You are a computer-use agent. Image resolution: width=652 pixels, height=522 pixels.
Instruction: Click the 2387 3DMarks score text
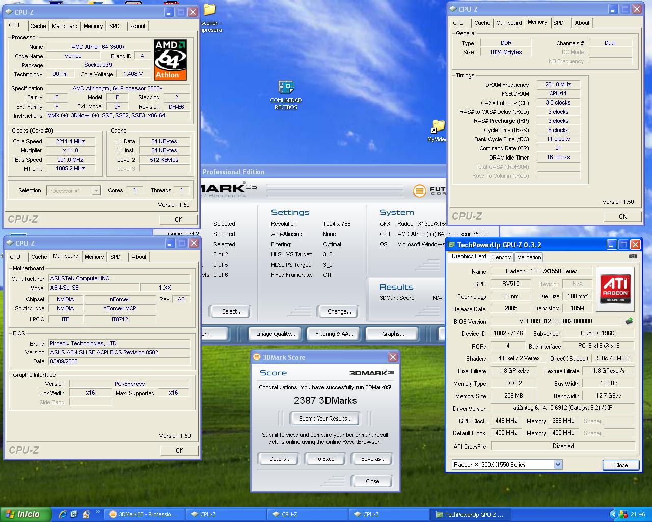tap(325, 400)
